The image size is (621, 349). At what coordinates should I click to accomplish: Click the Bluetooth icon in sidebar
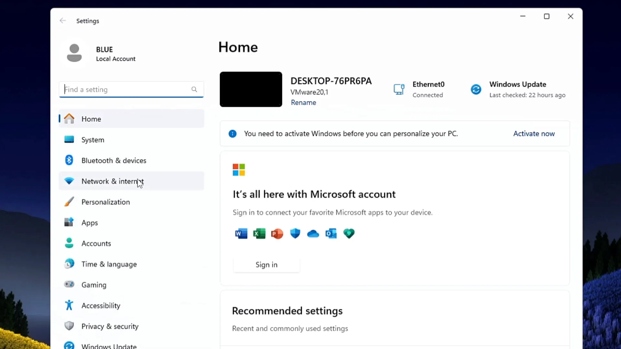tap(69, 160)
